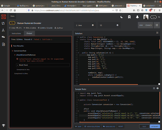Viewport: 162px width, 130px height.
Task: Open notifications bell icon
Action: 137,17
